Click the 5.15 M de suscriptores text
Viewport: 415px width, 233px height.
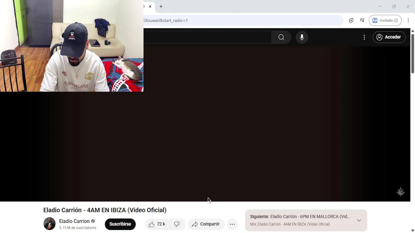pyautogui.click(x=77, y=228)
